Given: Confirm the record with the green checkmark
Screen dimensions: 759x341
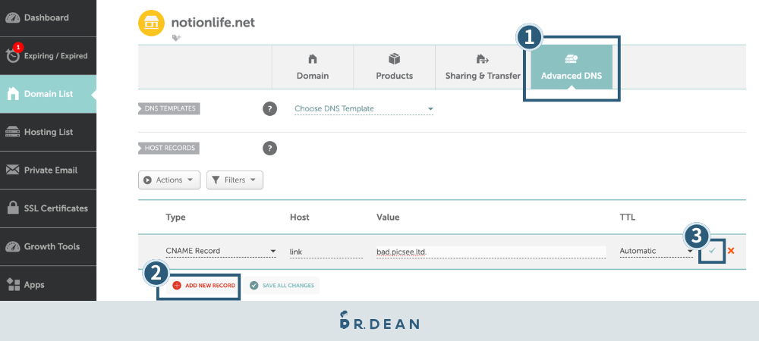Looking at the screenshot, I should coord(712,251).
